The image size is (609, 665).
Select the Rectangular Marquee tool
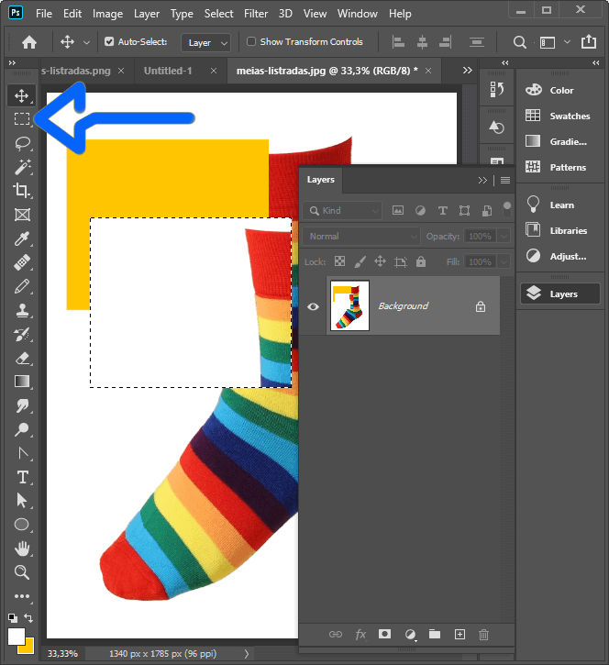(x=22, y=118)
